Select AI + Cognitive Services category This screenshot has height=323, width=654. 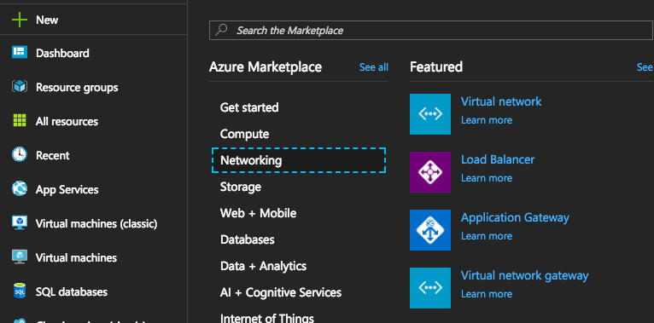281,292
